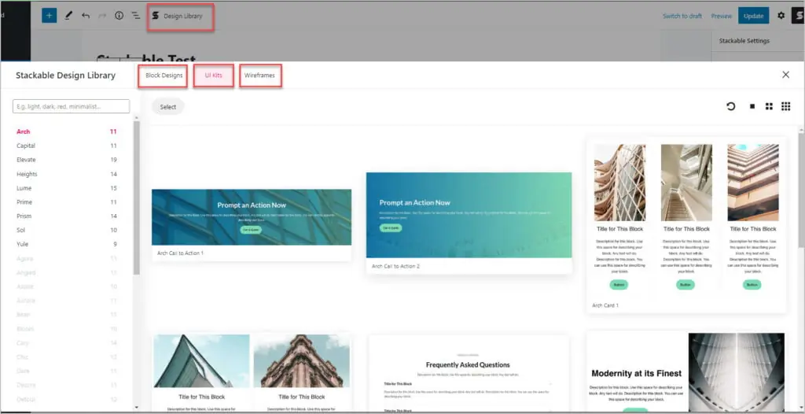Viewport: 805px width, 414px height.
Task: Select the Heights UI kit
Action: click(67, 174)
